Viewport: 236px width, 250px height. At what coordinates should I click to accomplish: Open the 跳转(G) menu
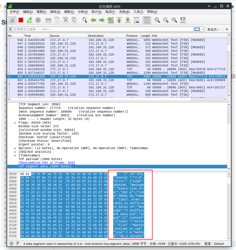pos(55,12)
